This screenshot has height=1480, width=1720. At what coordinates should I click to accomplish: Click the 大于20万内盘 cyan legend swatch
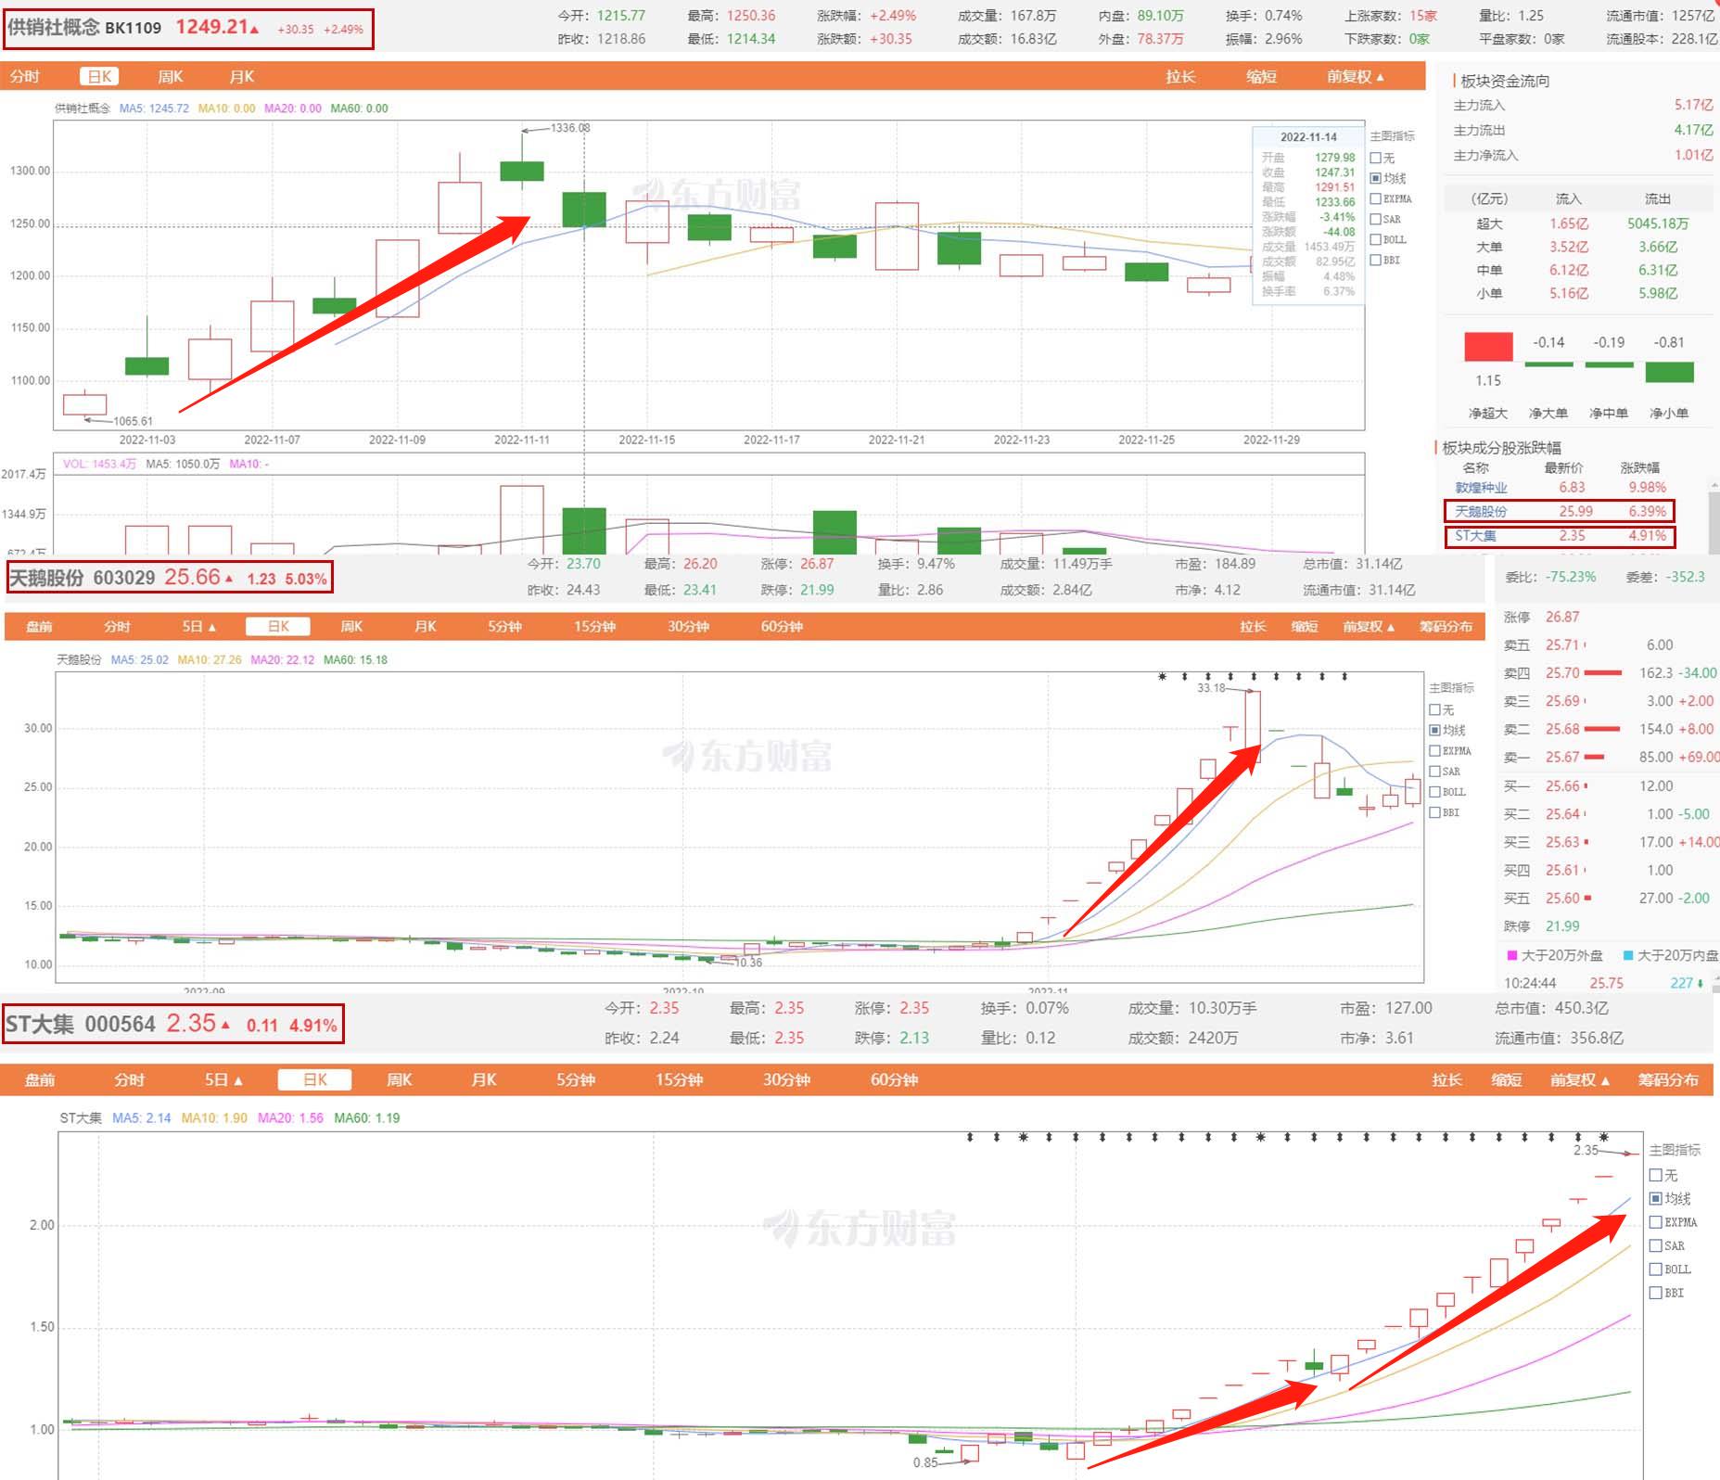pyautogui.click(x=1628, y=955)
